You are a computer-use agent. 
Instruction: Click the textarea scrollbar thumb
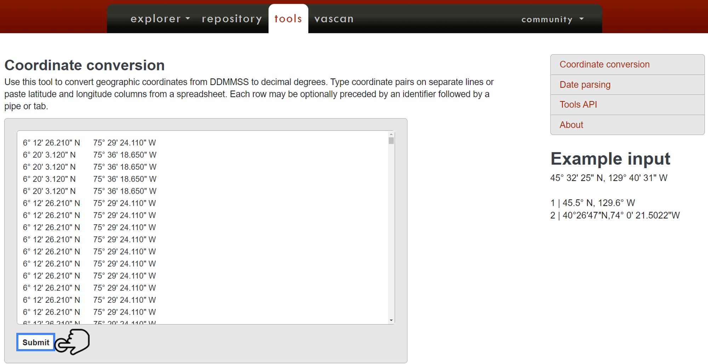pos(391,141)
